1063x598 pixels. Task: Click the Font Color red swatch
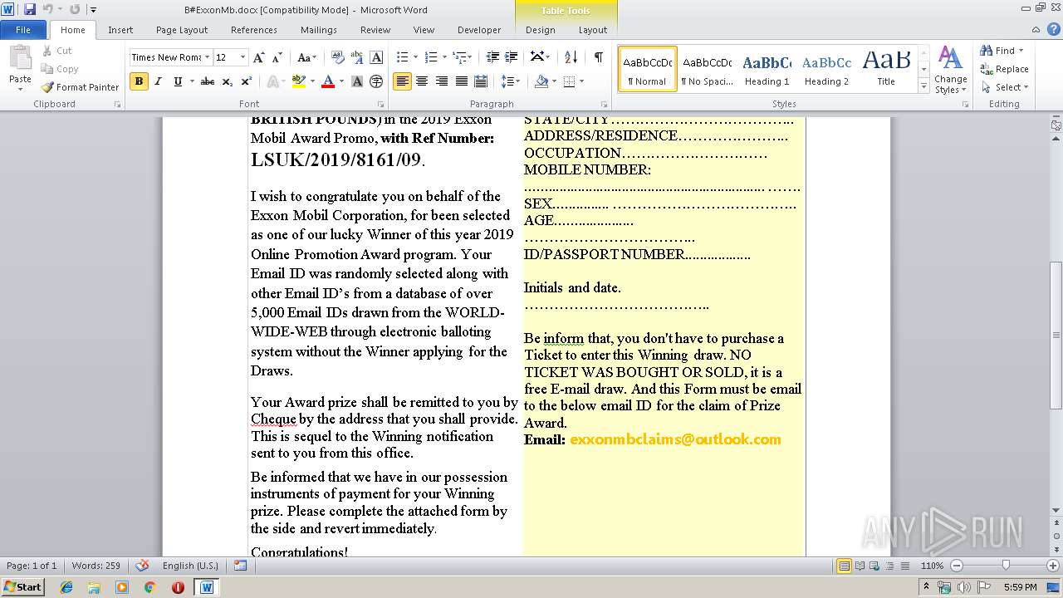point(328,81)
